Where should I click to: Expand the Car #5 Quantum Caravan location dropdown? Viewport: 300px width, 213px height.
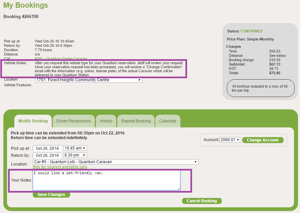click(116, 162)
